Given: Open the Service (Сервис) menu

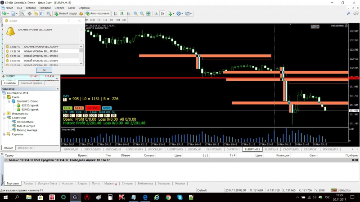Looking at the screenshot, I should 59,8.
